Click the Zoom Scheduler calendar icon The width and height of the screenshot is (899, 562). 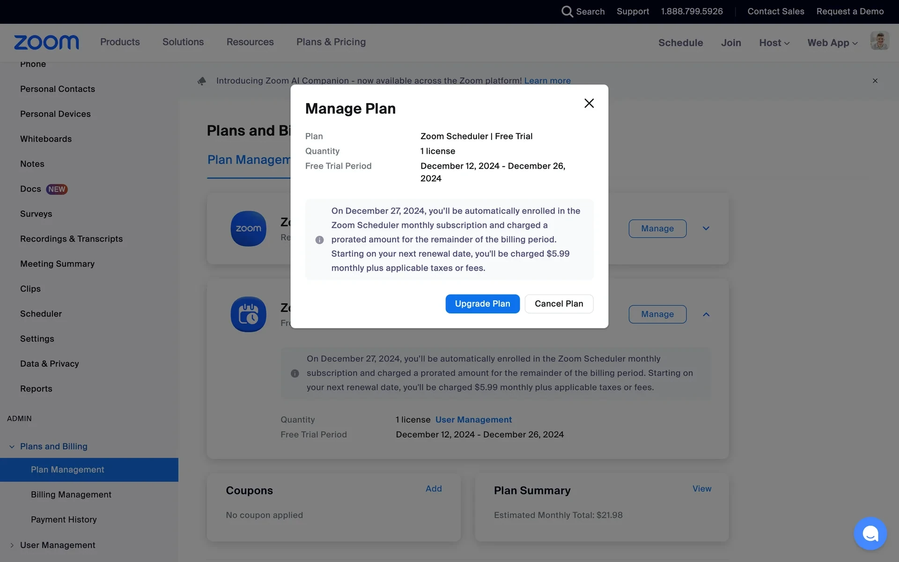point(248,314)
